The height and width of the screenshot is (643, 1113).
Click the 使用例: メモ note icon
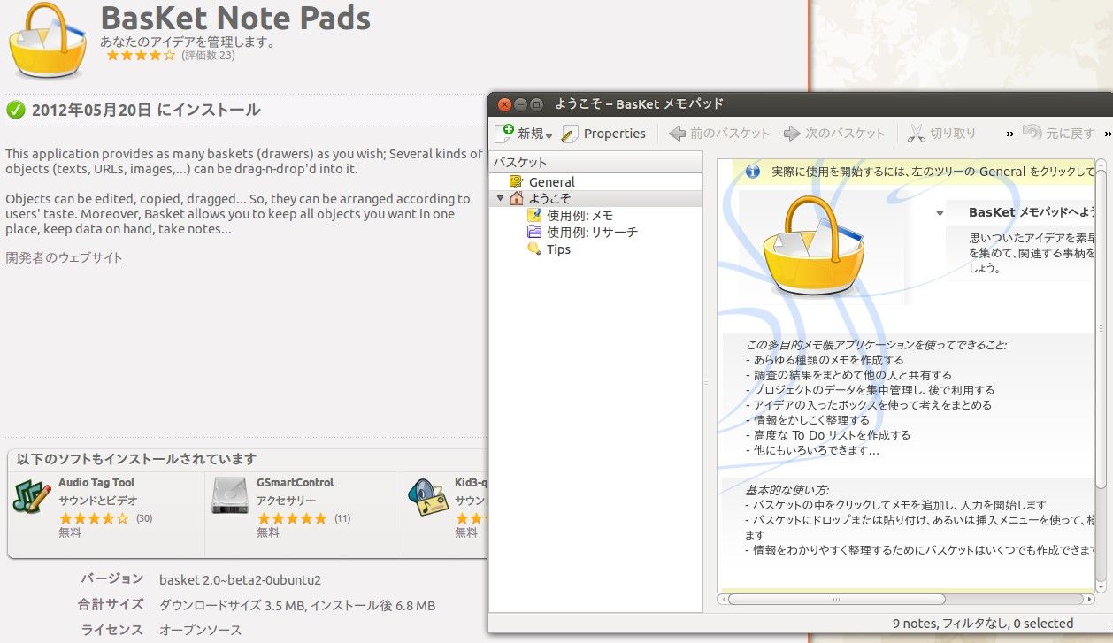pyautogui.click(x=533, y=215)
